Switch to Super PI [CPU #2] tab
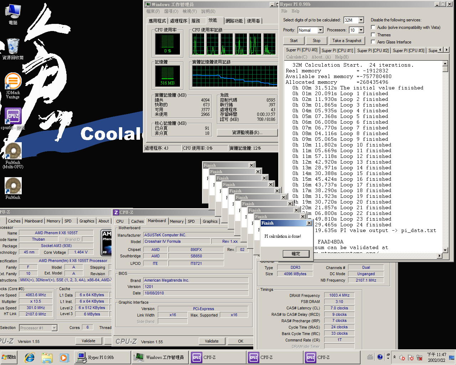This screenshot has height=365, width=456. [x=373, y=51]
